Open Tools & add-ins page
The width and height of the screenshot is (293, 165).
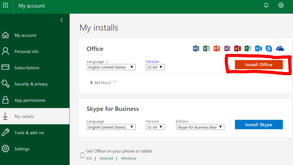[x=29, y=132]
